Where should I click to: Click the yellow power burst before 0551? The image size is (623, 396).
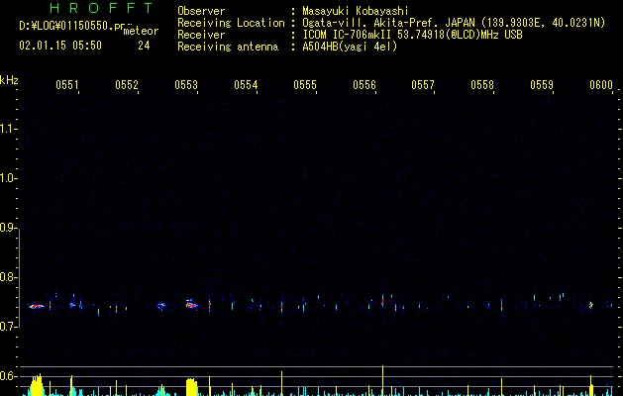37,385
